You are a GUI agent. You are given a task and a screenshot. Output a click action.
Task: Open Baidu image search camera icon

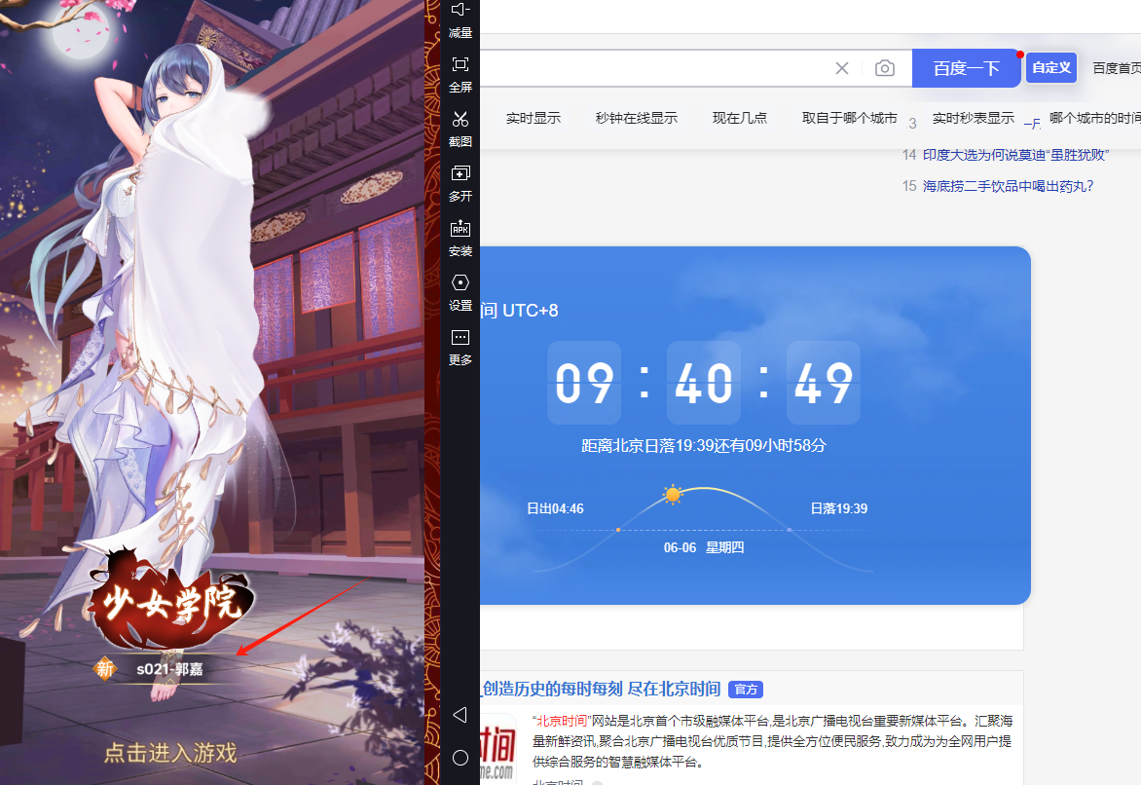[885, 68]
